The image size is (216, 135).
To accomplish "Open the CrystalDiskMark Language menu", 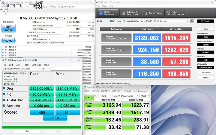I will click(x=141, y=91).
